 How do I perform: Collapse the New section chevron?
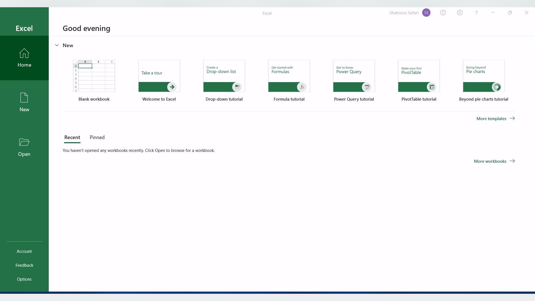[57, 45]
